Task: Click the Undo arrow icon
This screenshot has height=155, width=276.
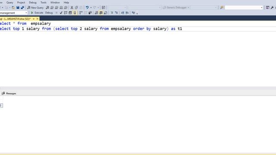Action: (x=87, y=8)
